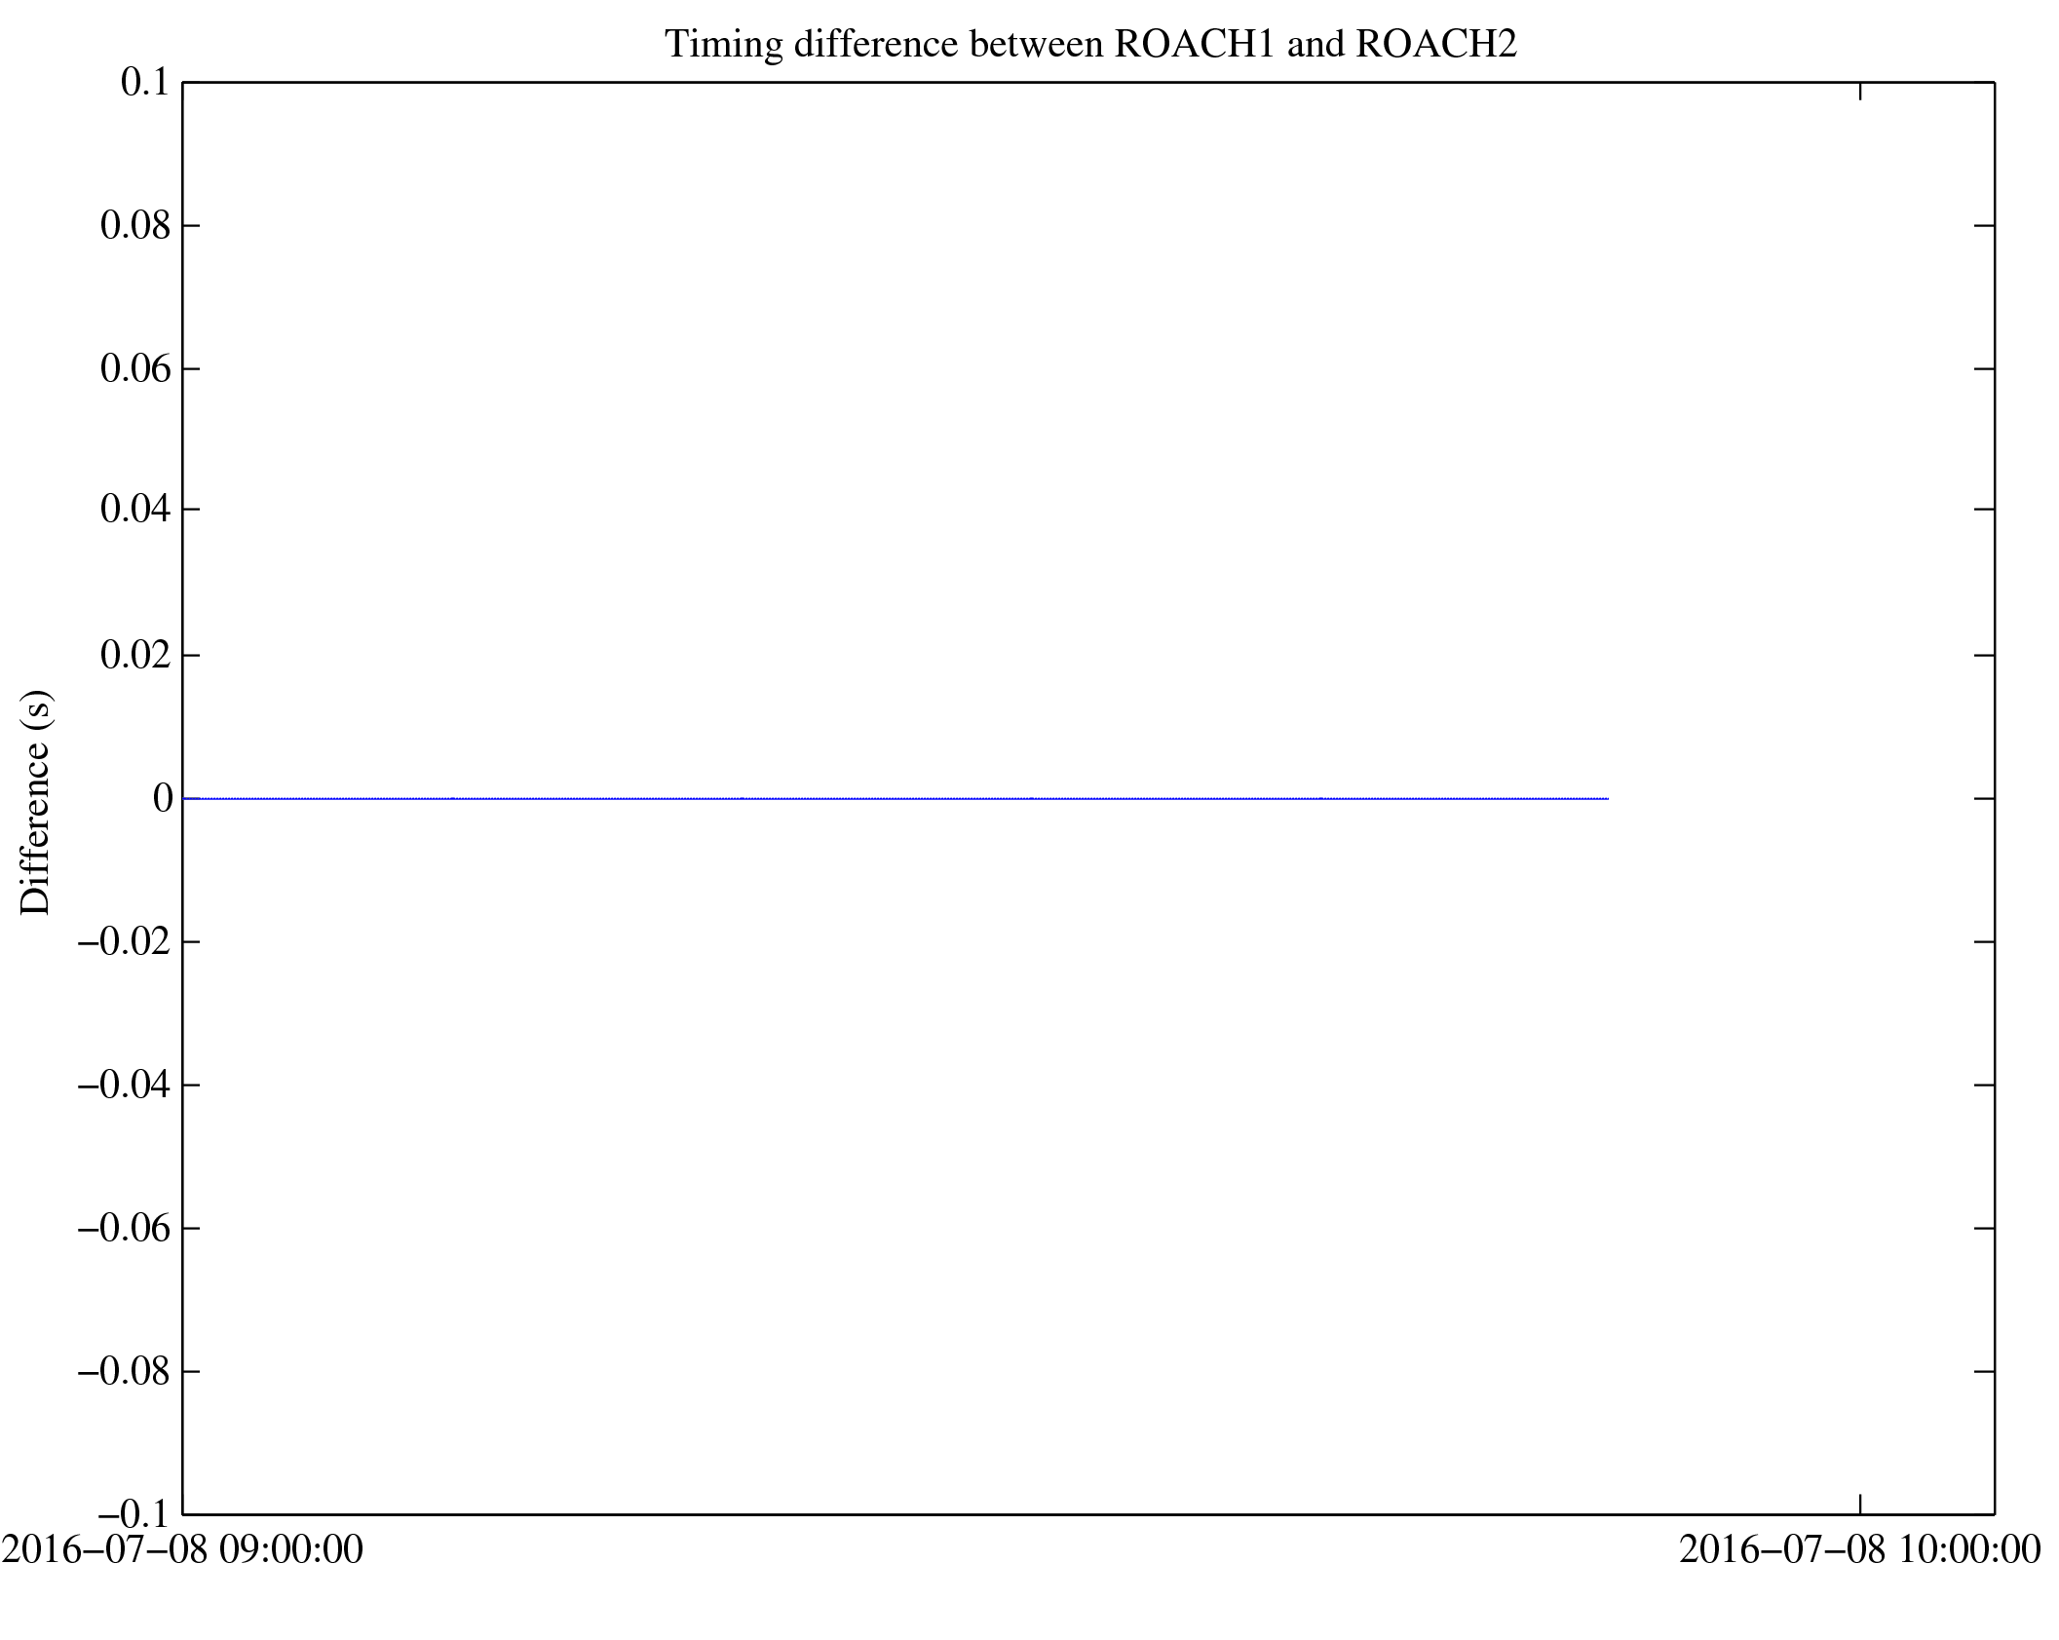Click the middle of the blue data line
This screenshot has height=1640, width=2059.
click(895, 799)
